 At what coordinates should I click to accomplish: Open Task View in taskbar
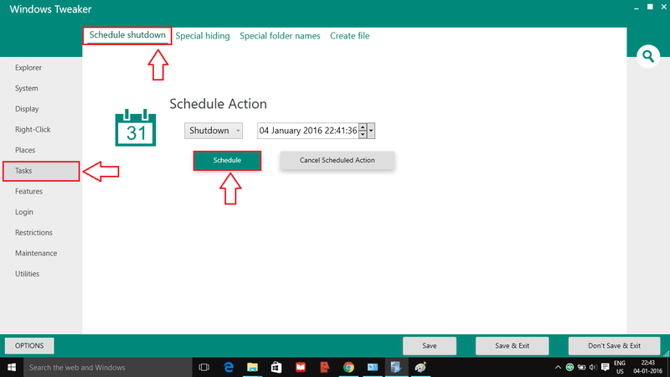pyautogui.click(x=204, y=367)
